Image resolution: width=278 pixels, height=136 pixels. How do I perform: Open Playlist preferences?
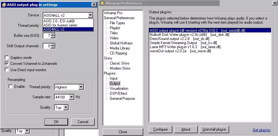click(115, 28)
